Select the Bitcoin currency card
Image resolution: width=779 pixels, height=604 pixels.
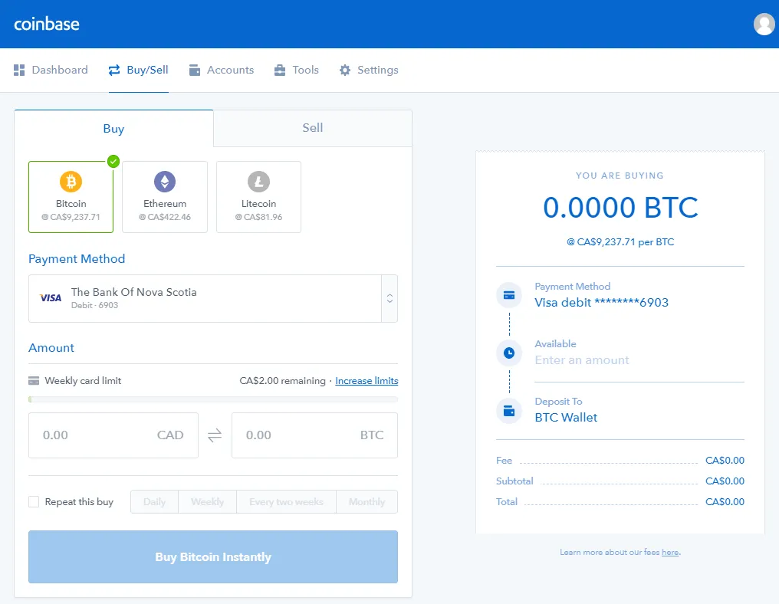pos(71,197)
